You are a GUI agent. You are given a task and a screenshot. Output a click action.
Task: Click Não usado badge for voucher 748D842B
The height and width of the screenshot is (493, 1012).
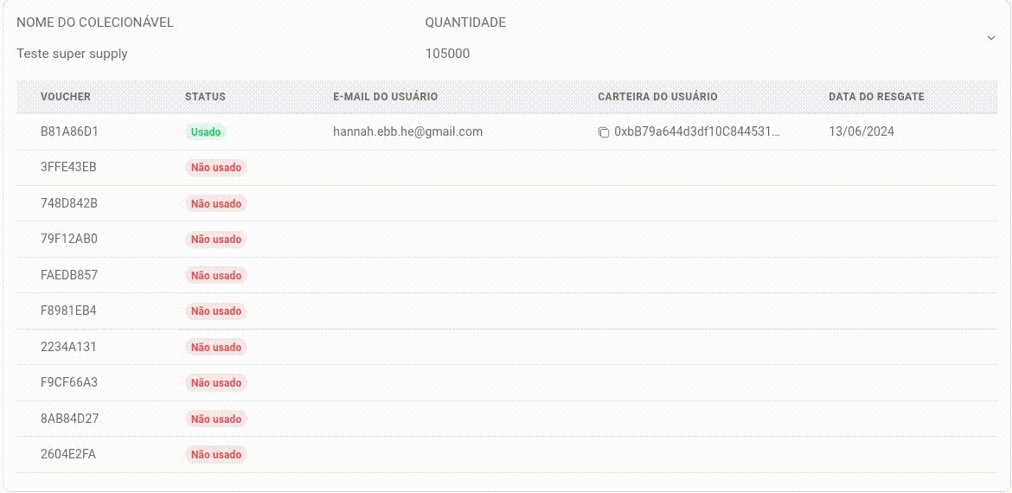click(x=216, y=204)
